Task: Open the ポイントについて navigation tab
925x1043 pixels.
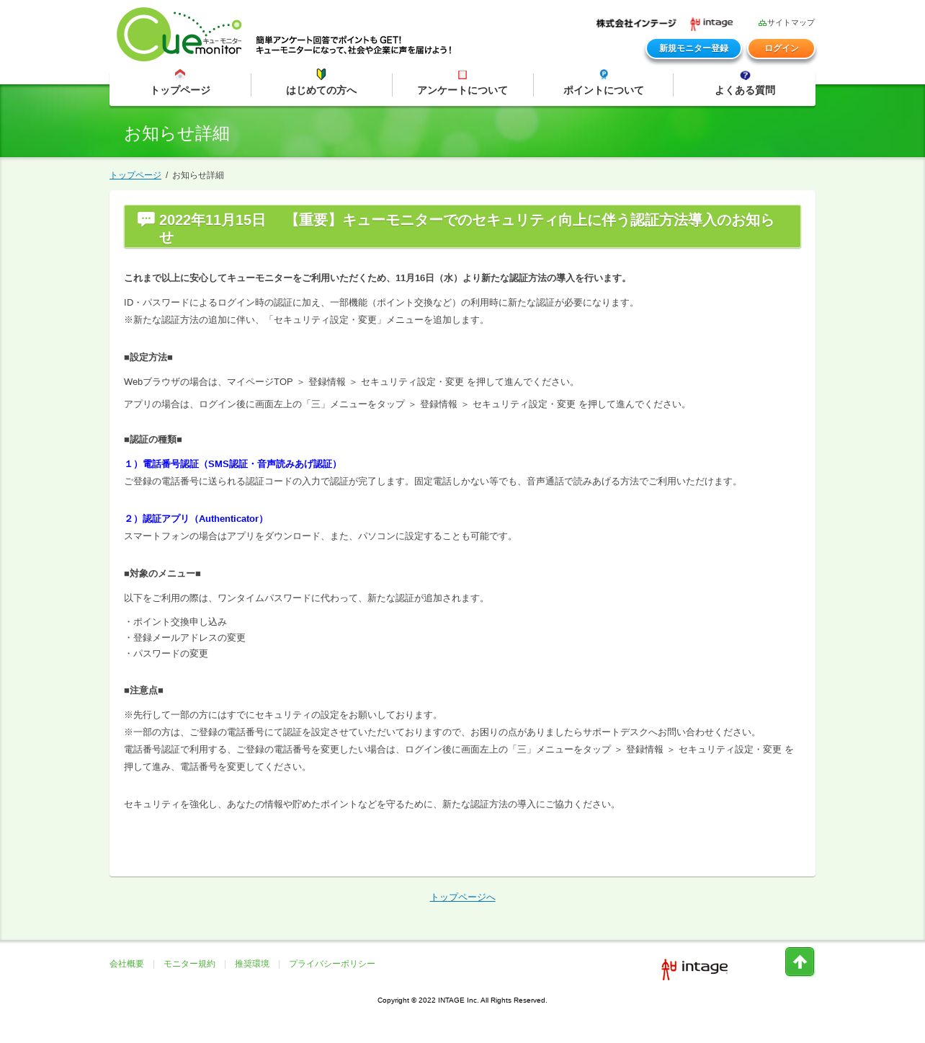Action: pyautogui.click(x=604, y=85)
